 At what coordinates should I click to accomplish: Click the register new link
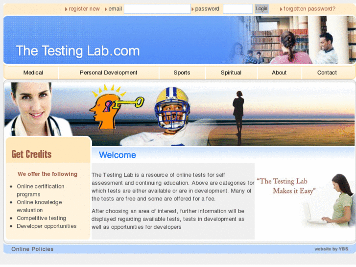(x=84, y=9)
